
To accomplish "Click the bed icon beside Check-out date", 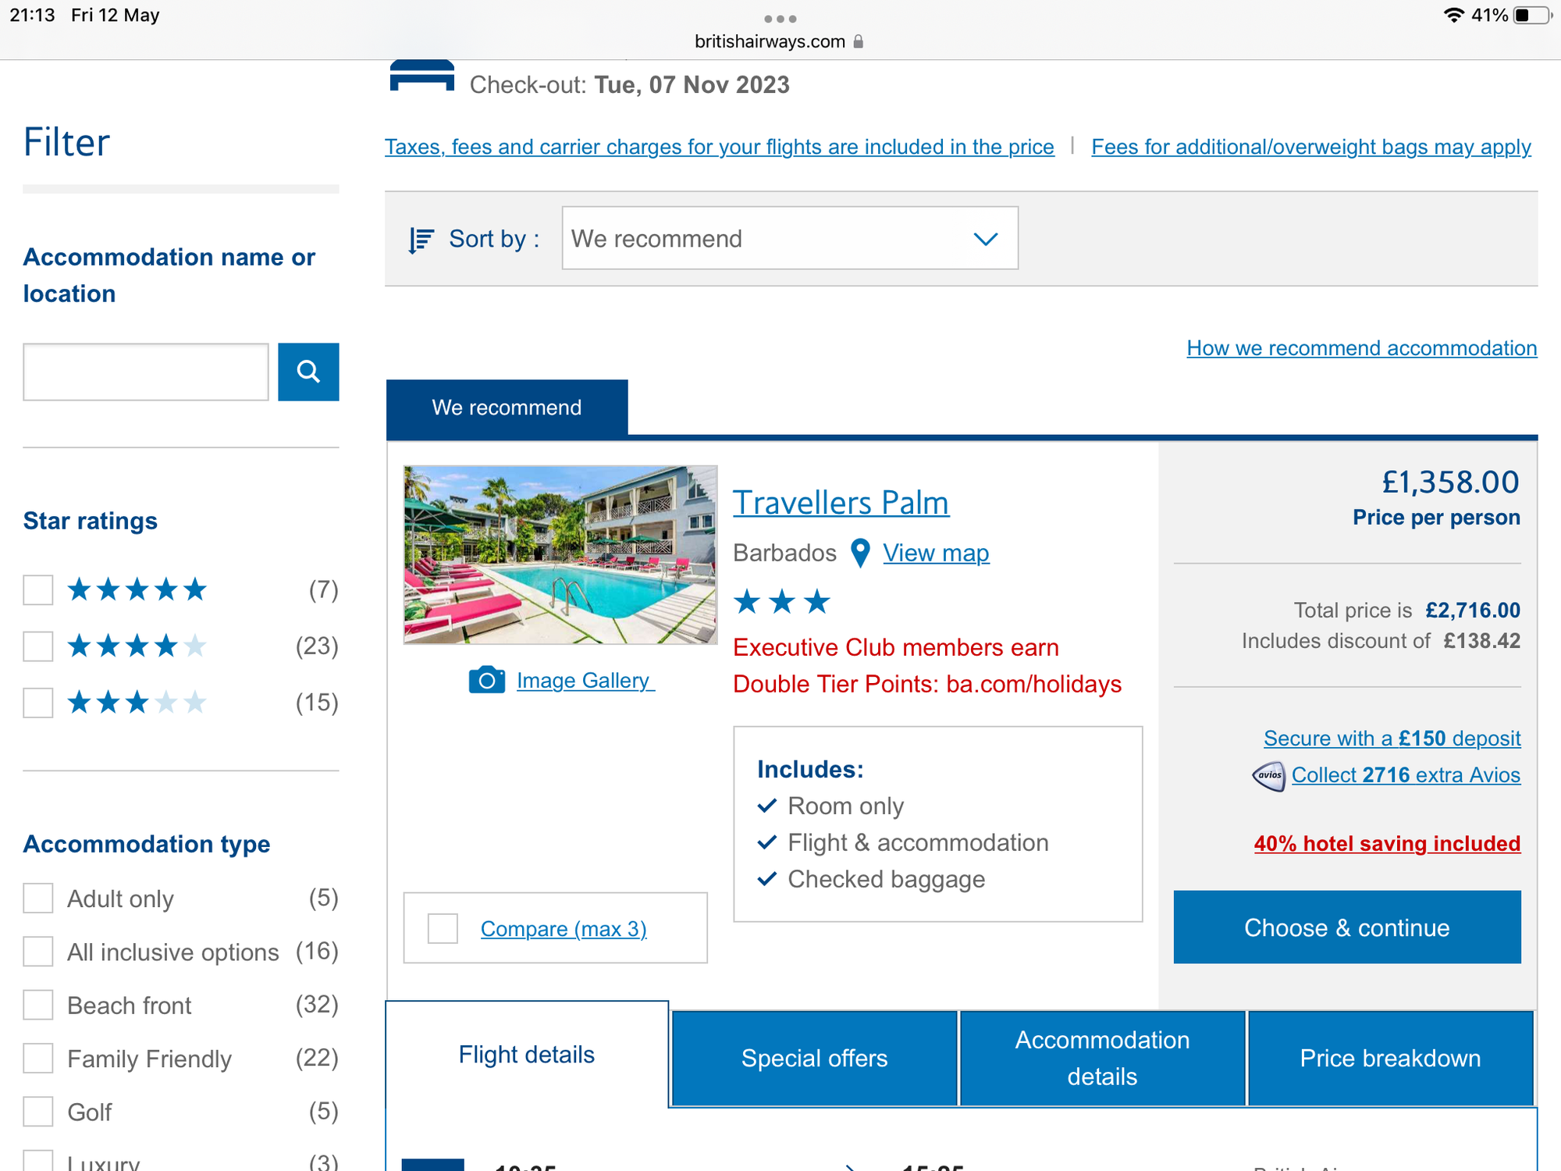I will pyautogui.click(x=421, y=77).
